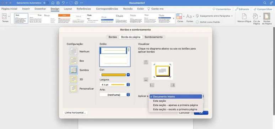Switch to Referências ribbon tab
Screen dimensions: 275x129
84,9
